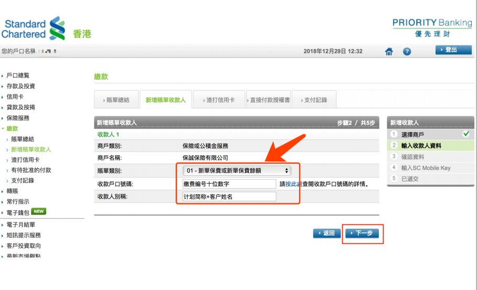Open the 直接付款授權書 tab
The width and height of the screenshot is (477, 290).
(268, 100)
